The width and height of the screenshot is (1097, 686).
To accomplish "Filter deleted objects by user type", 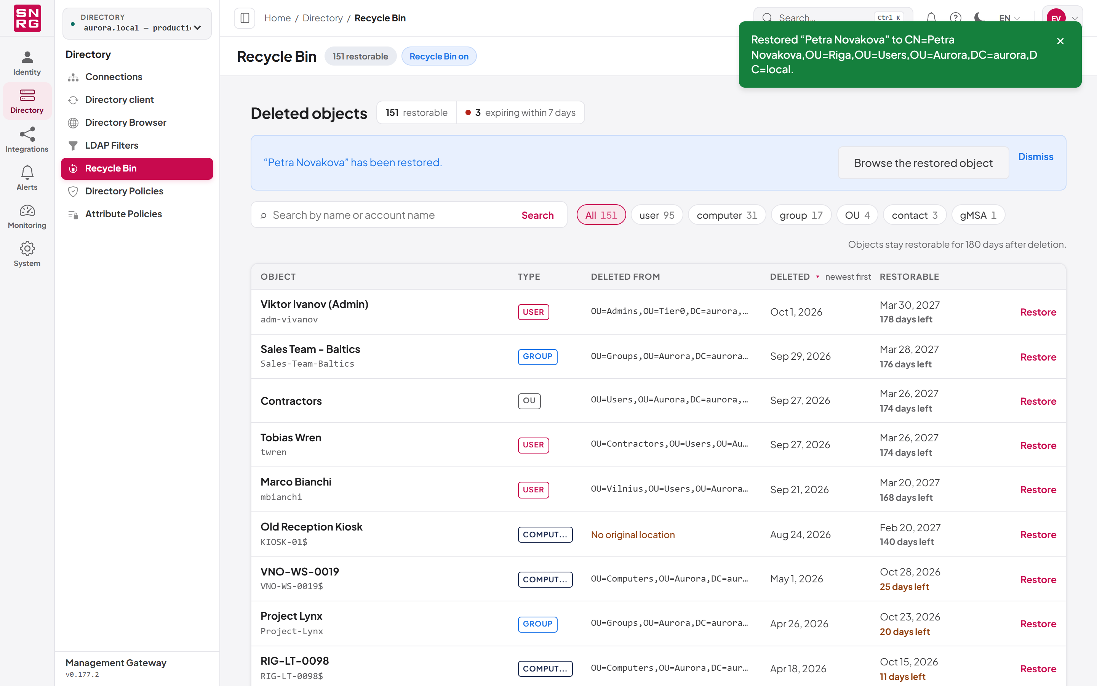I will (657, 215).
